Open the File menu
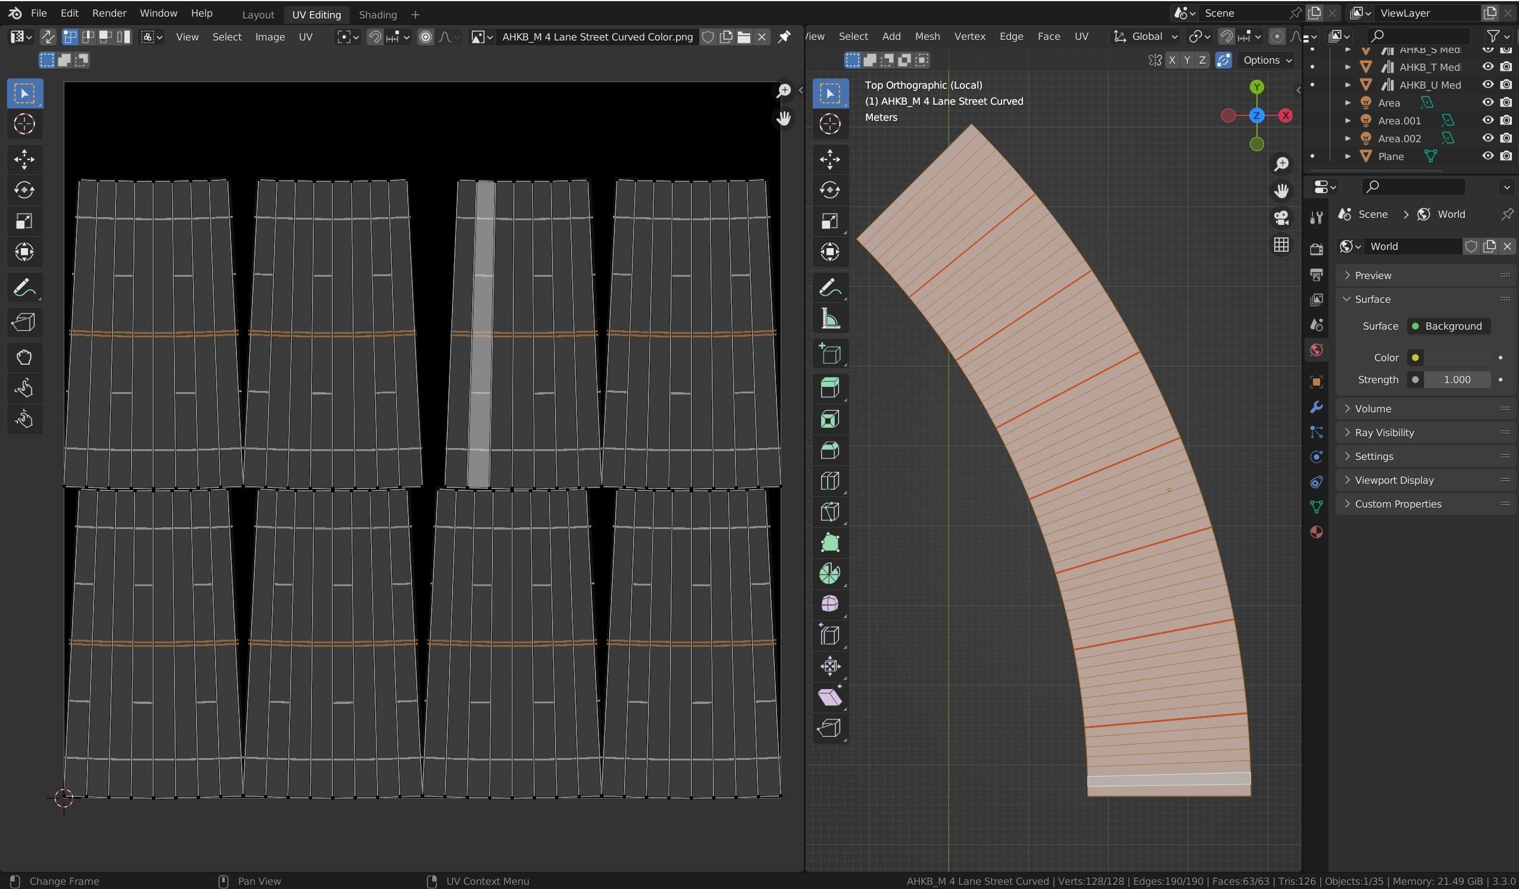Viewport: 1519px width, 889px height. (x=39, y=13)
